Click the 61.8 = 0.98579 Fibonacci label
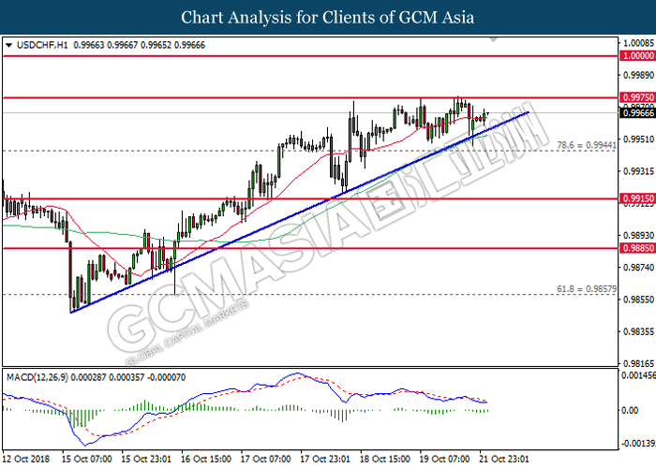 [587, 288]
